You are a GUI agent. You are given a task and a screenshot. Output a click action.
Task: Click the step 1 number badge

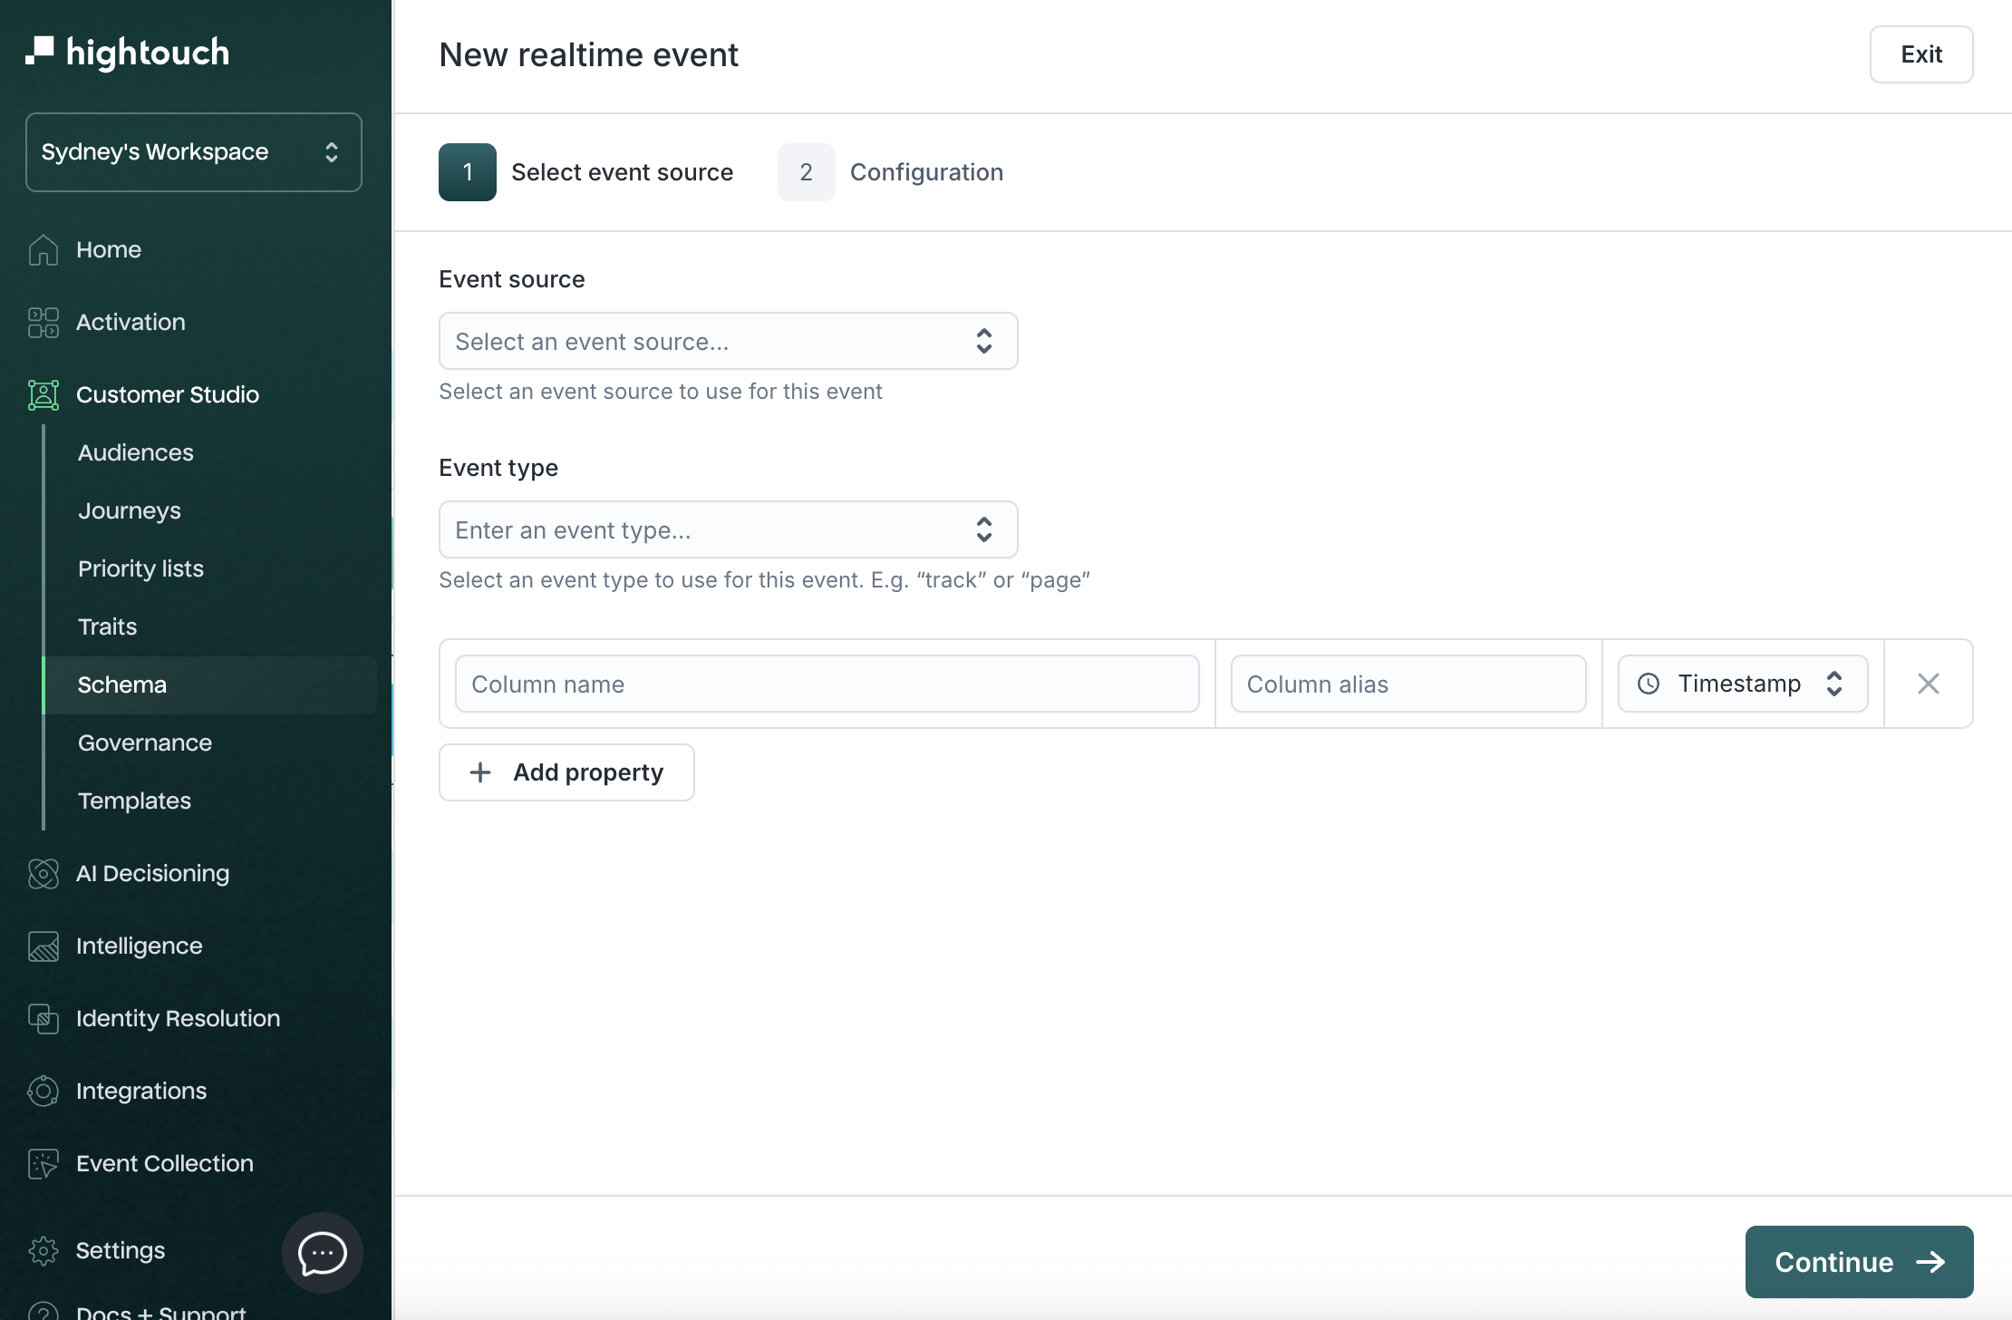click(468, 172)
